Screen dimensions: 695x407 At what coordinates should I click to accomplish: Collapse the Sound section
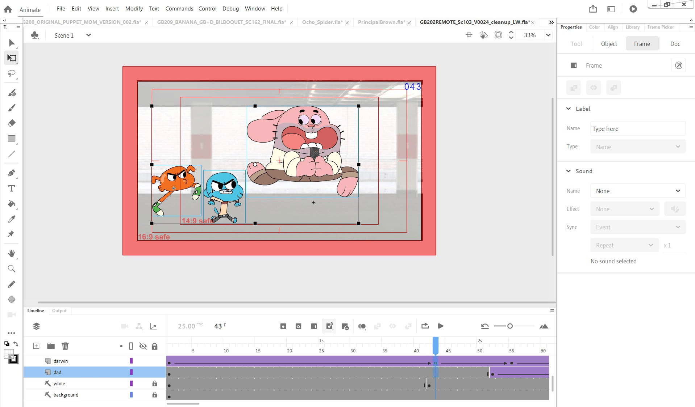click(569, 171)
